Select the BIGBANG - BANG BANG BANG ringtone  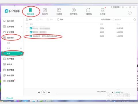click(45, 36)
